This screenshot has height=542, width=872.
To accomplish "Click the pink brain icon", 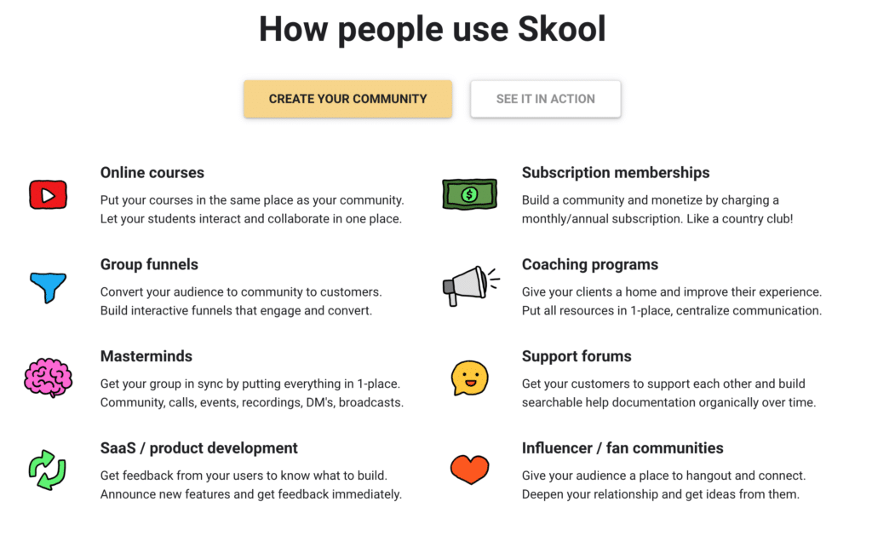I will tap(48, 378).
